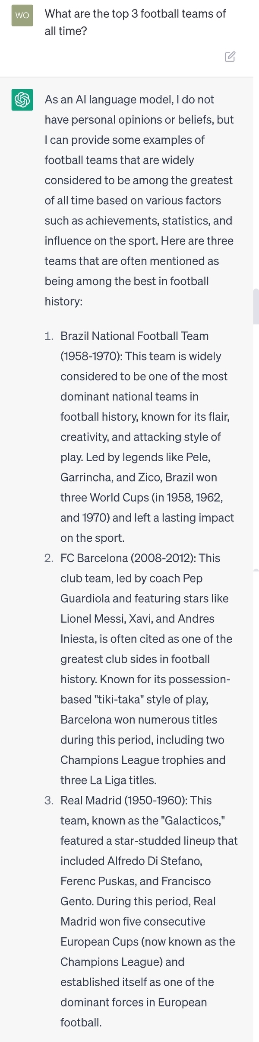Click the text "three La Liga titles."
The image size is (259, 1042).
click(108, 780)
